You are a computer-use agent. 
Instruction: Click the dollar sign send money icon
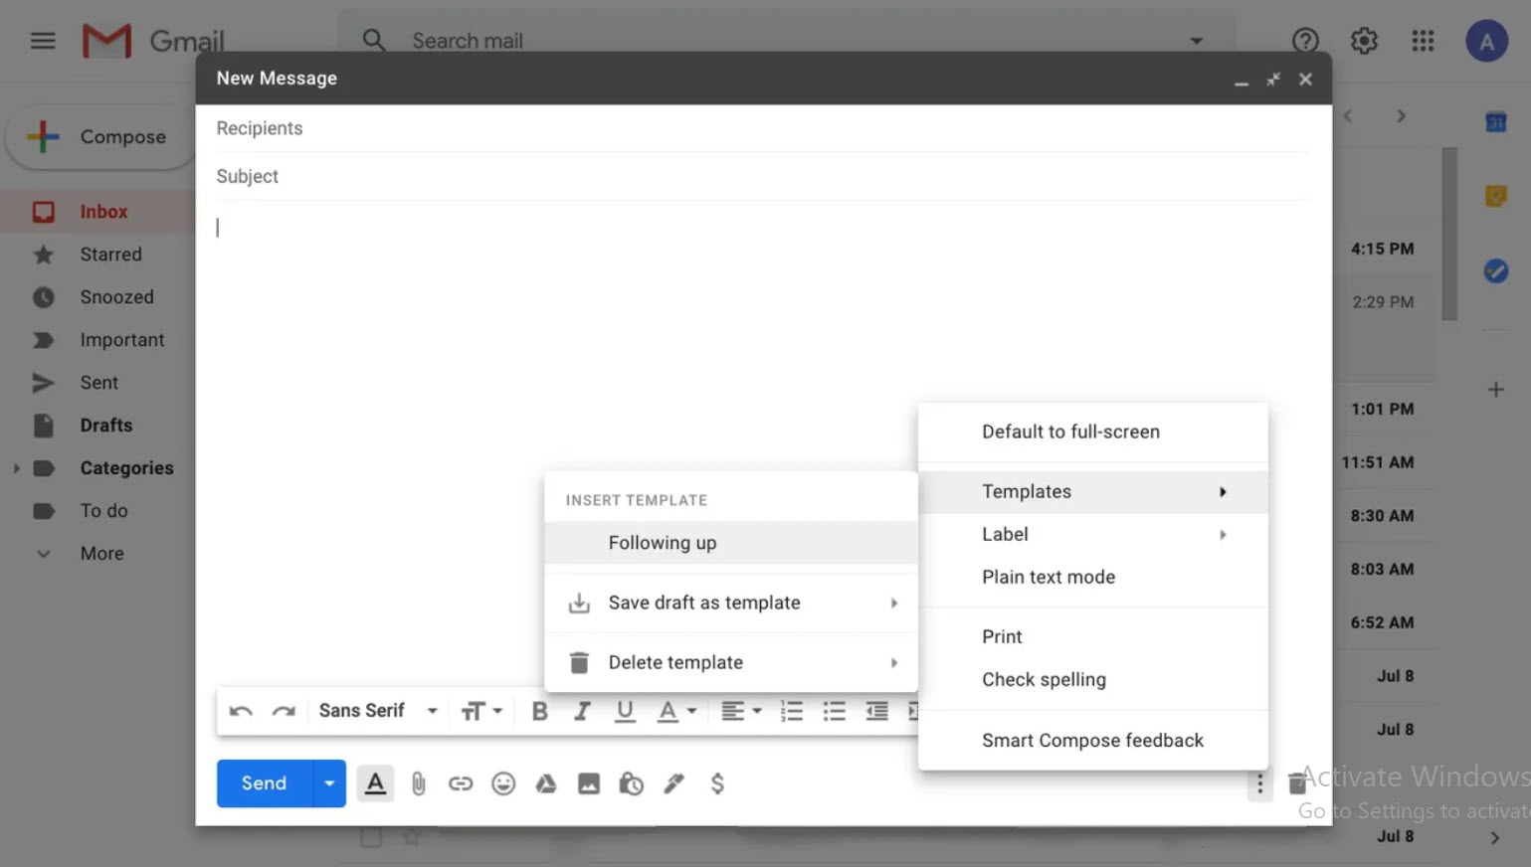[x=717, y=783]
